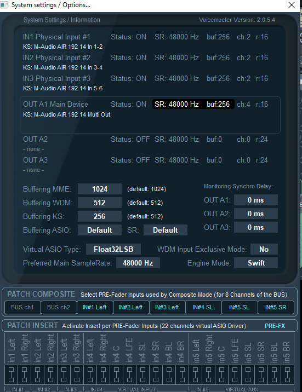Open Buffering MME value 1024
Image resolution: width=302 pixels, height=392 pixels.
point(100,189)
